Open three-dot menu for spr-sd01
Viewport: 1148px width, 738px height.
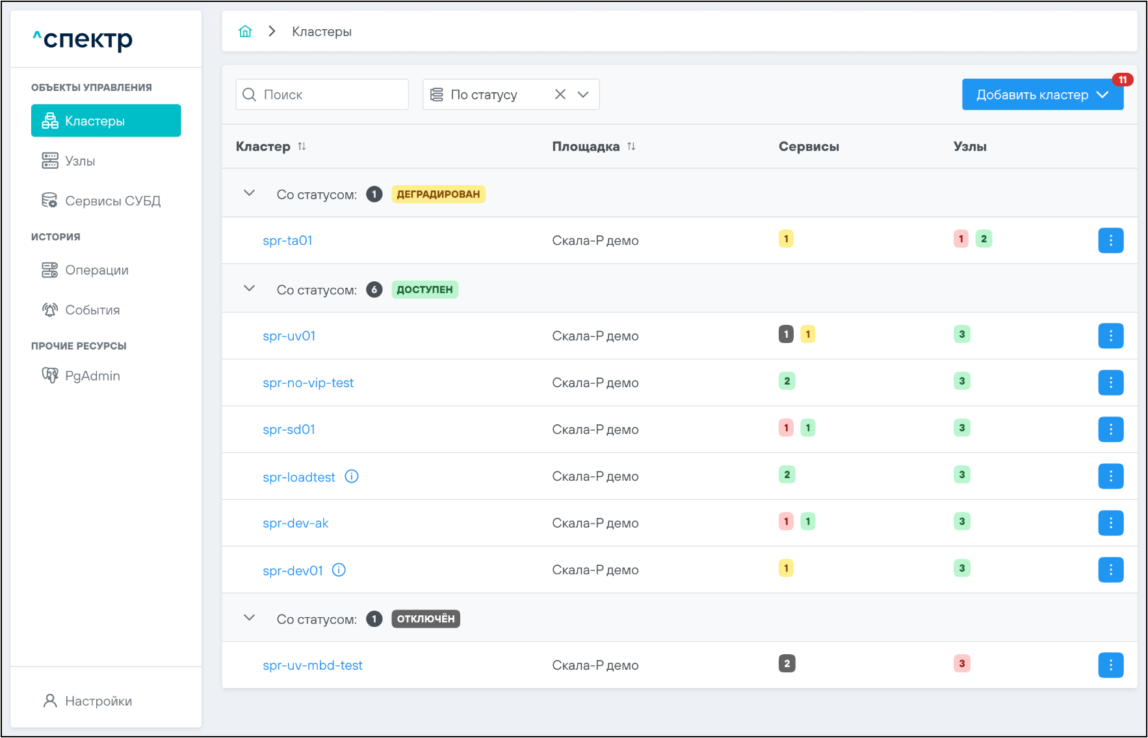pyautogui.click(x=1110, y=429)
